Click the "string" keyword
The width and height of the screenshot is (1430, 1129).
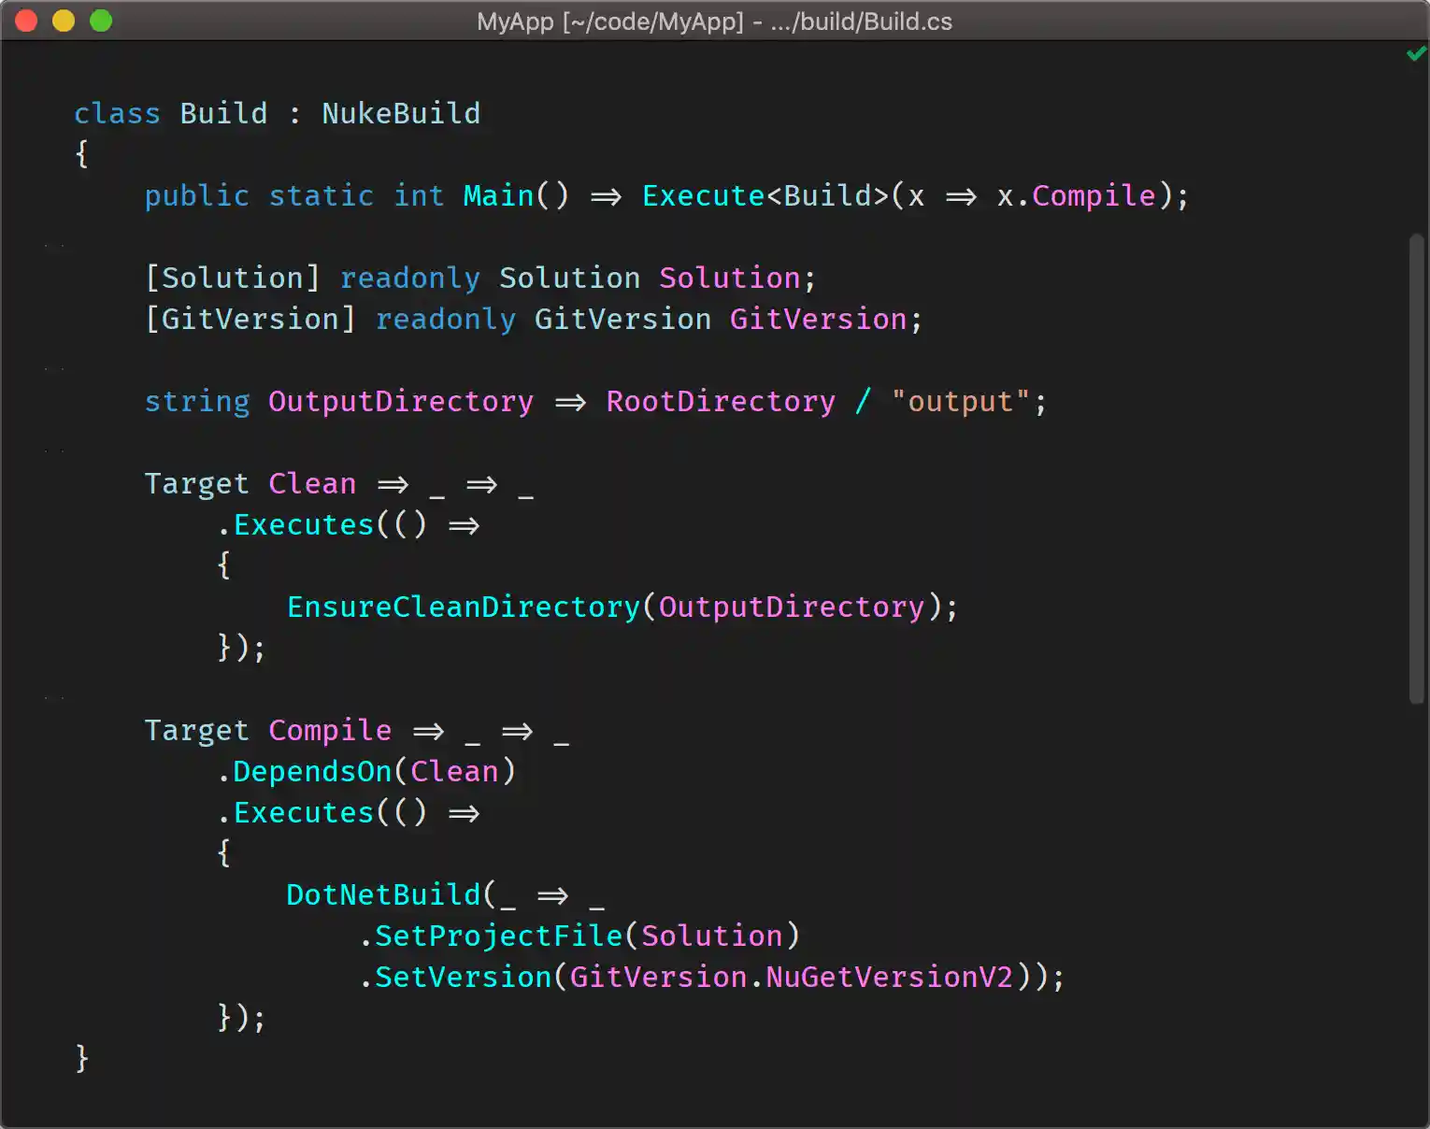pos(196,402)
